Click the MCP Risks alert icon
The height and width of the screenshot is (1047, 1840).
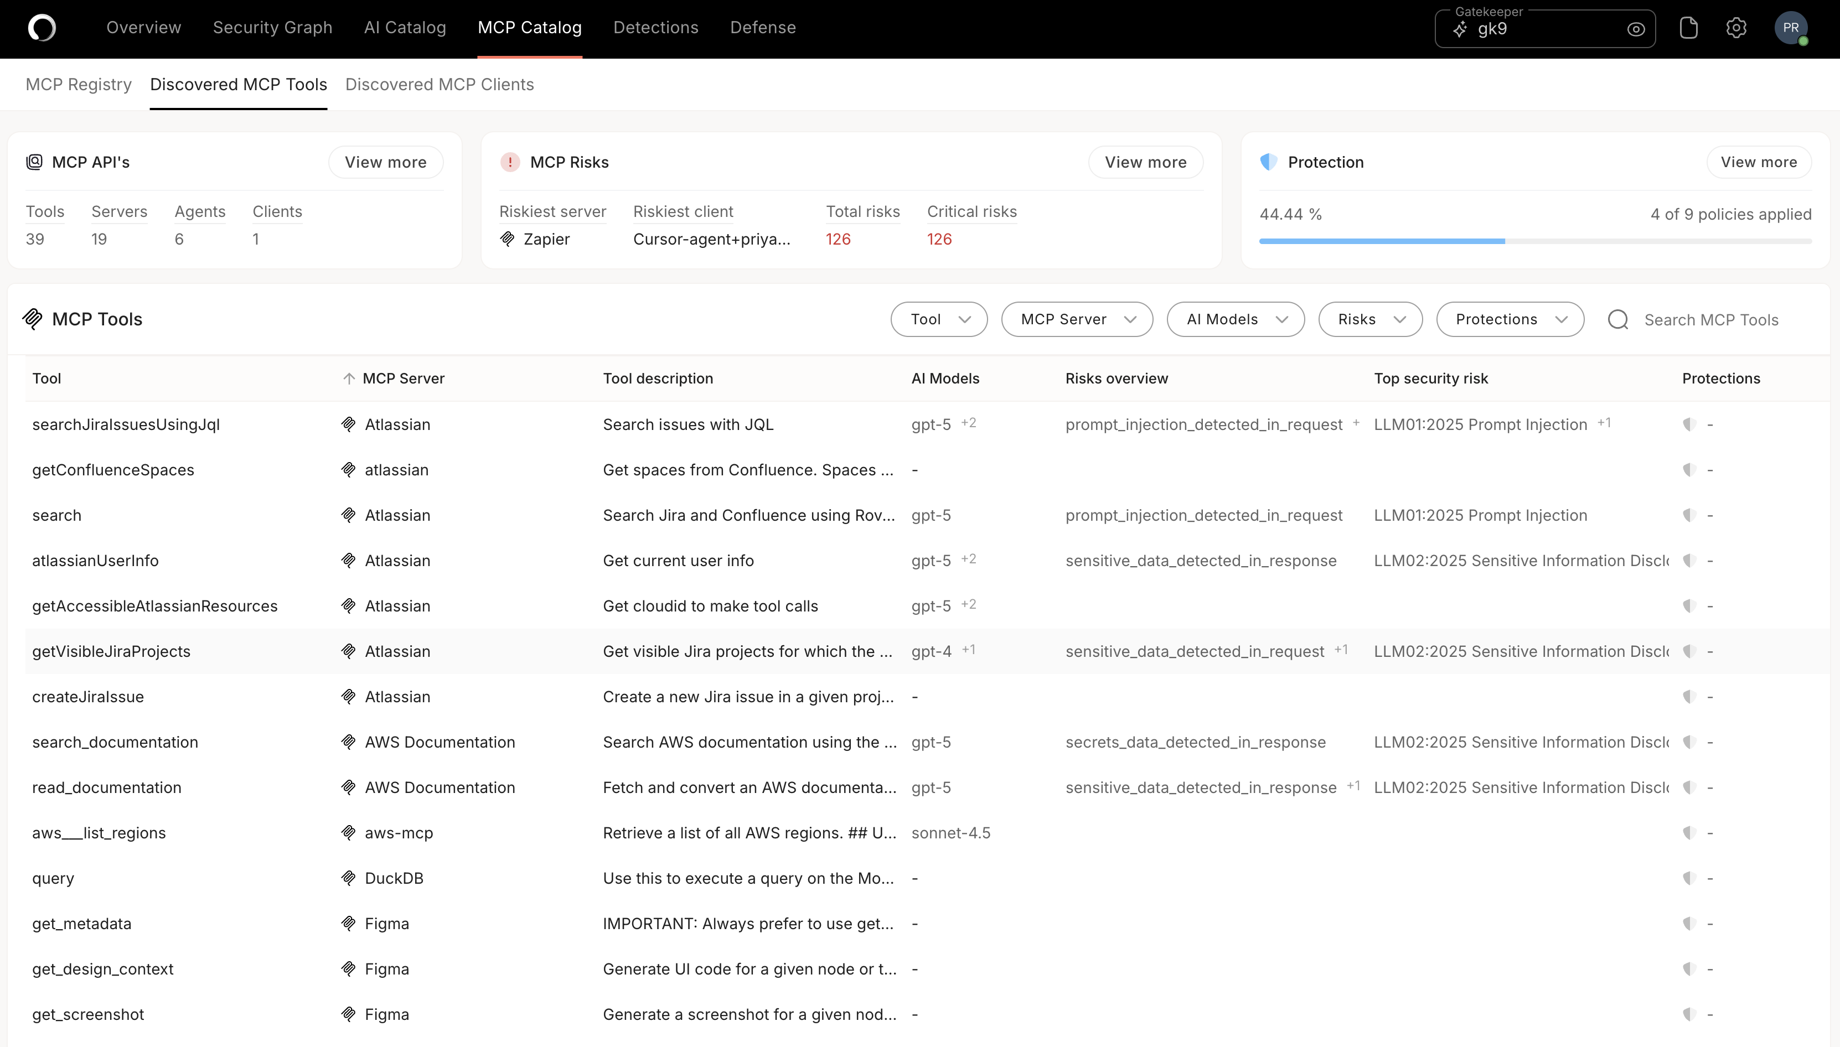(510, 163)
